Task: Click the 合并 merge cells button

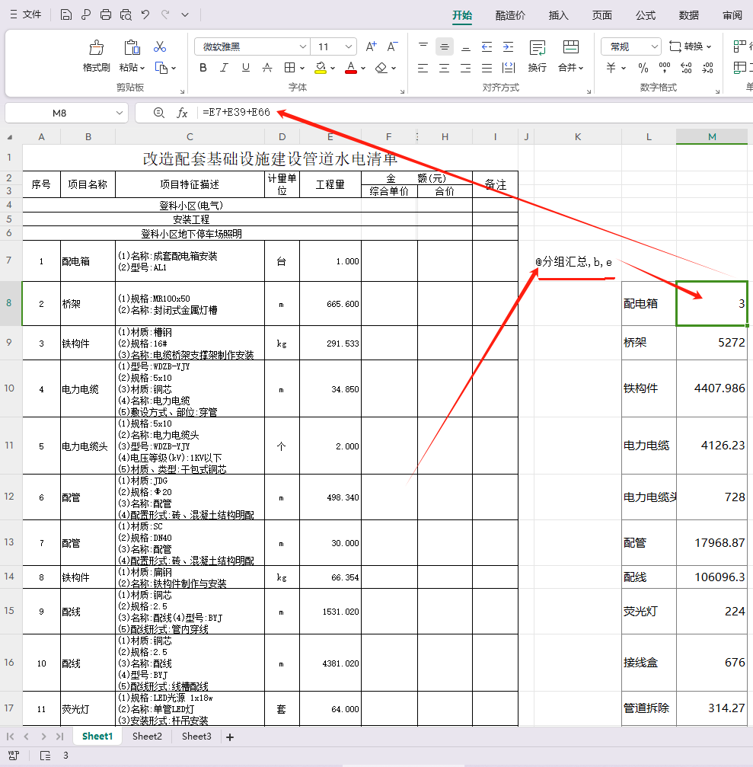Action: 570,67
